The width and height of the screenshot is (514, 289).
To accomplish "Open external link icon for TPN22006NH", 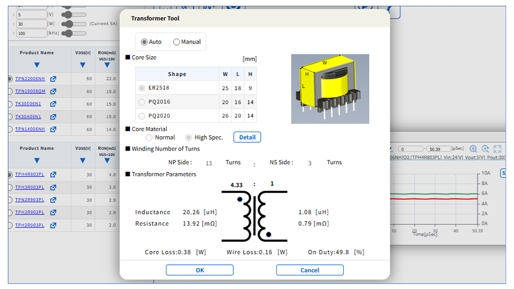I will (x=53, y=79).
